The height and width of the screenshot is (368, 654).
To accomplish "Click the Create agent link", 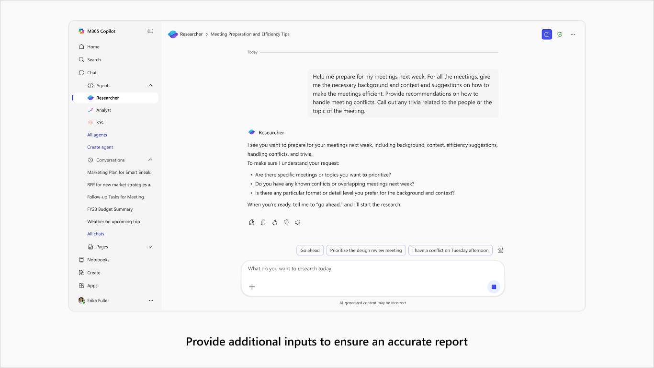I will 100,147.
